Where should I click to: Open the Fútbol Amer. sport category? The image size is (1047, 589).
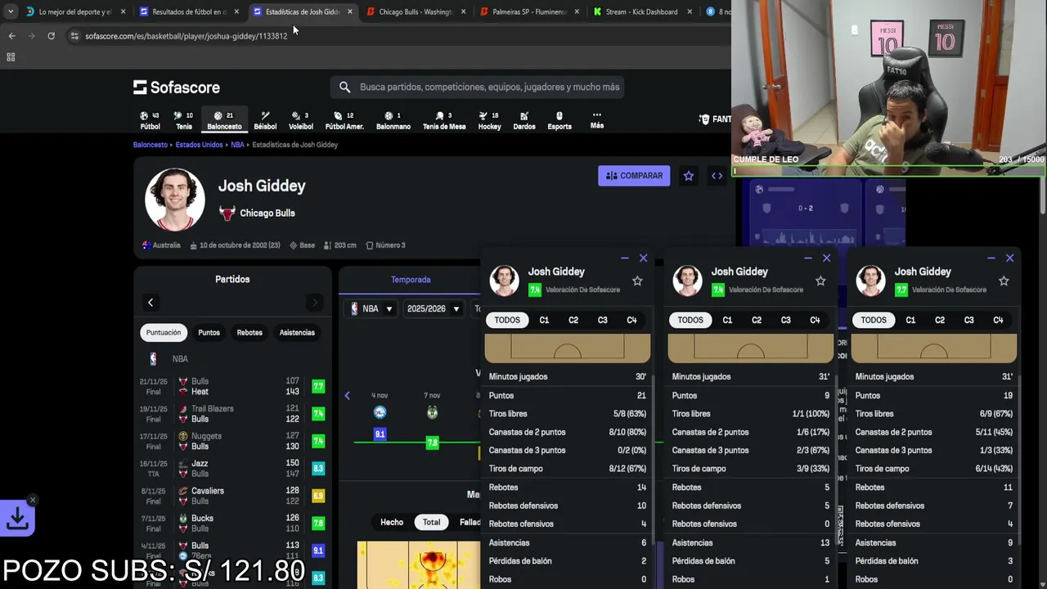coord(344,120)
